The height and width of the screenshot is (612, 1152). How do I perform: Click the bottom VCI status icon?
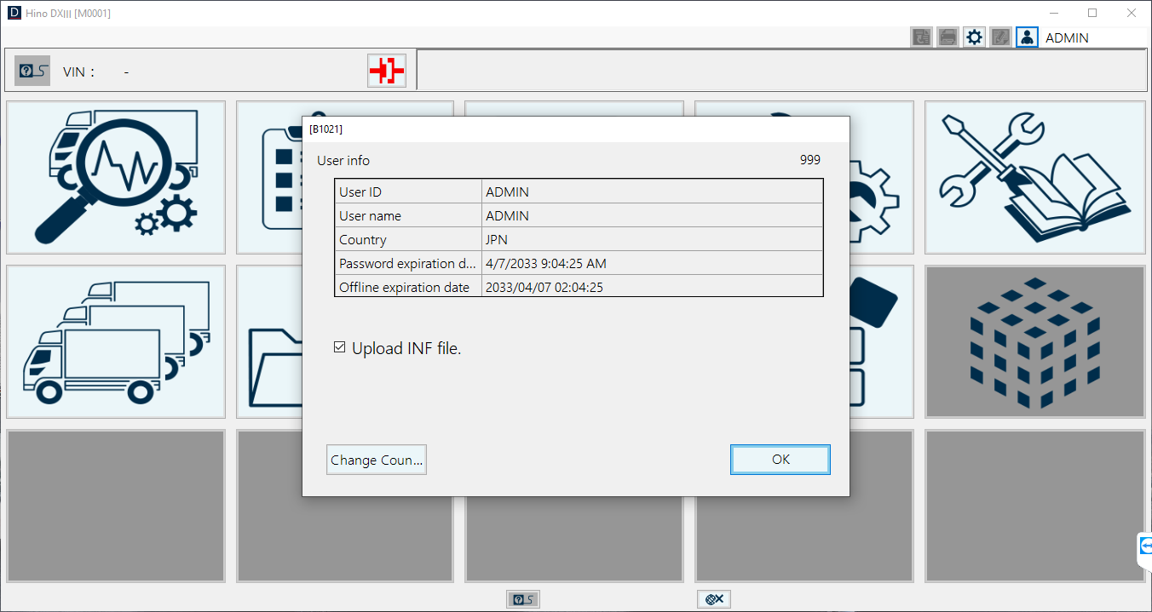coord(522,599)
